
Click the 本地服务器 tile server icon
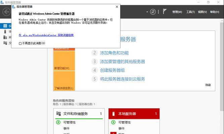(114, 114)
